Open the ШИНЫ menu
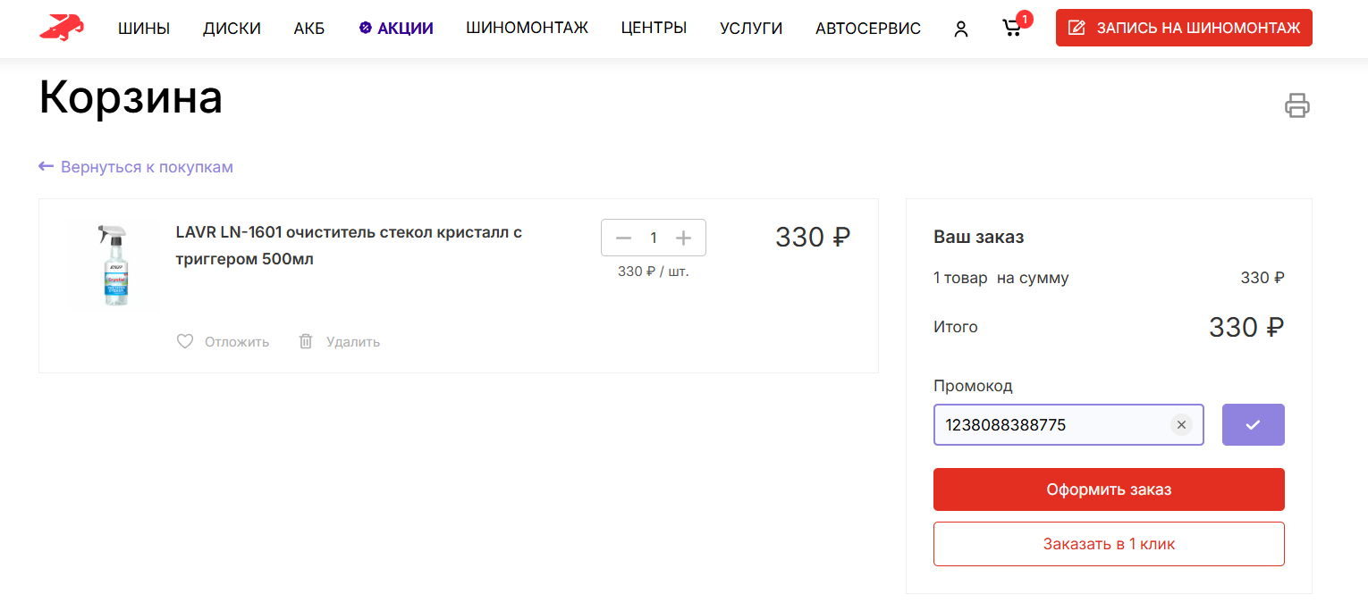1368x602 pixels. point(144,29)
